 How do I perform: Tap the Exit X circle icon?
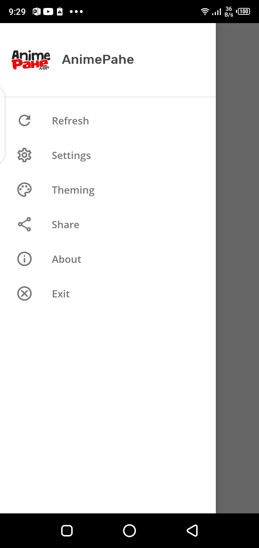click(24, 293)
